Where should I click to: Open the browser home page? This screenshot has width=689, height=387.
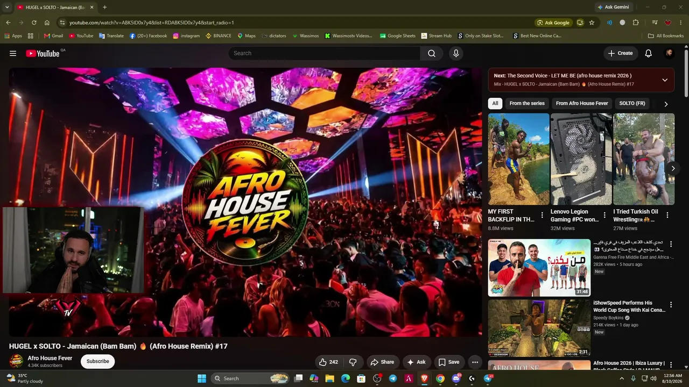[x=47, y=23]
